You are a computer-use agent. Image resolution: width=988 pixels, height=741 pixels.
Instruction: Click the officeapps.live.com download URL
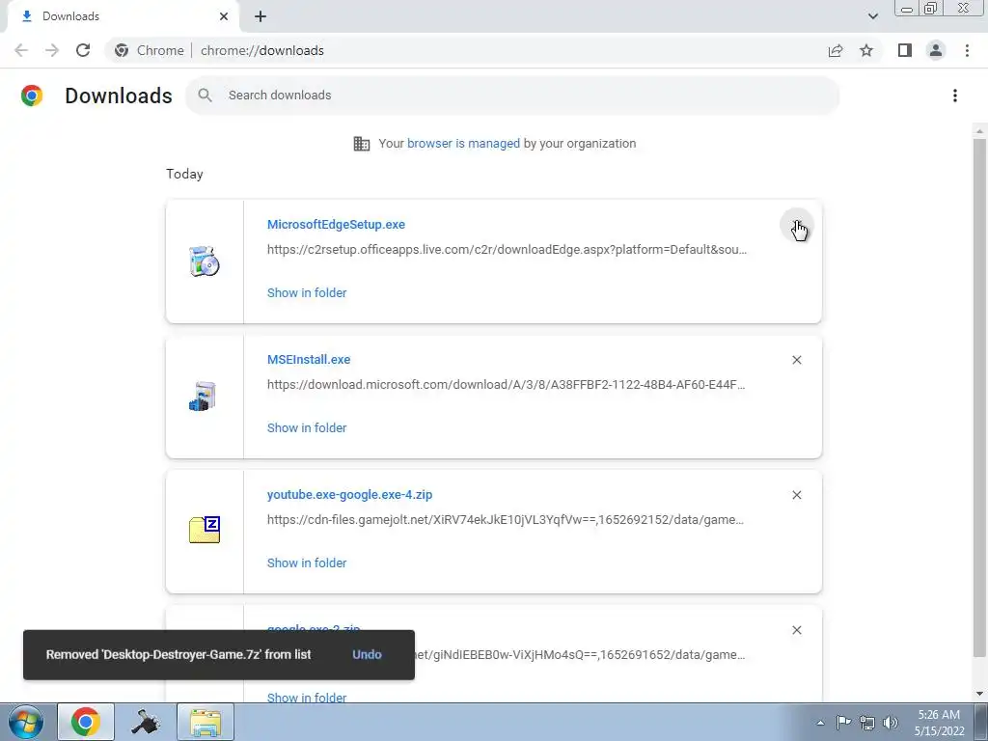pyautogui.click(x=507, y=250)
